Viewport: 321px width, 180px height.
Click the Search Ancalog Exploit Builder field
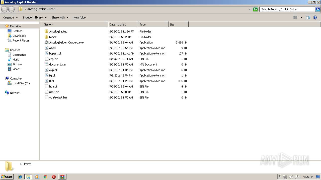pyautogui.click(x=287, y=9)
